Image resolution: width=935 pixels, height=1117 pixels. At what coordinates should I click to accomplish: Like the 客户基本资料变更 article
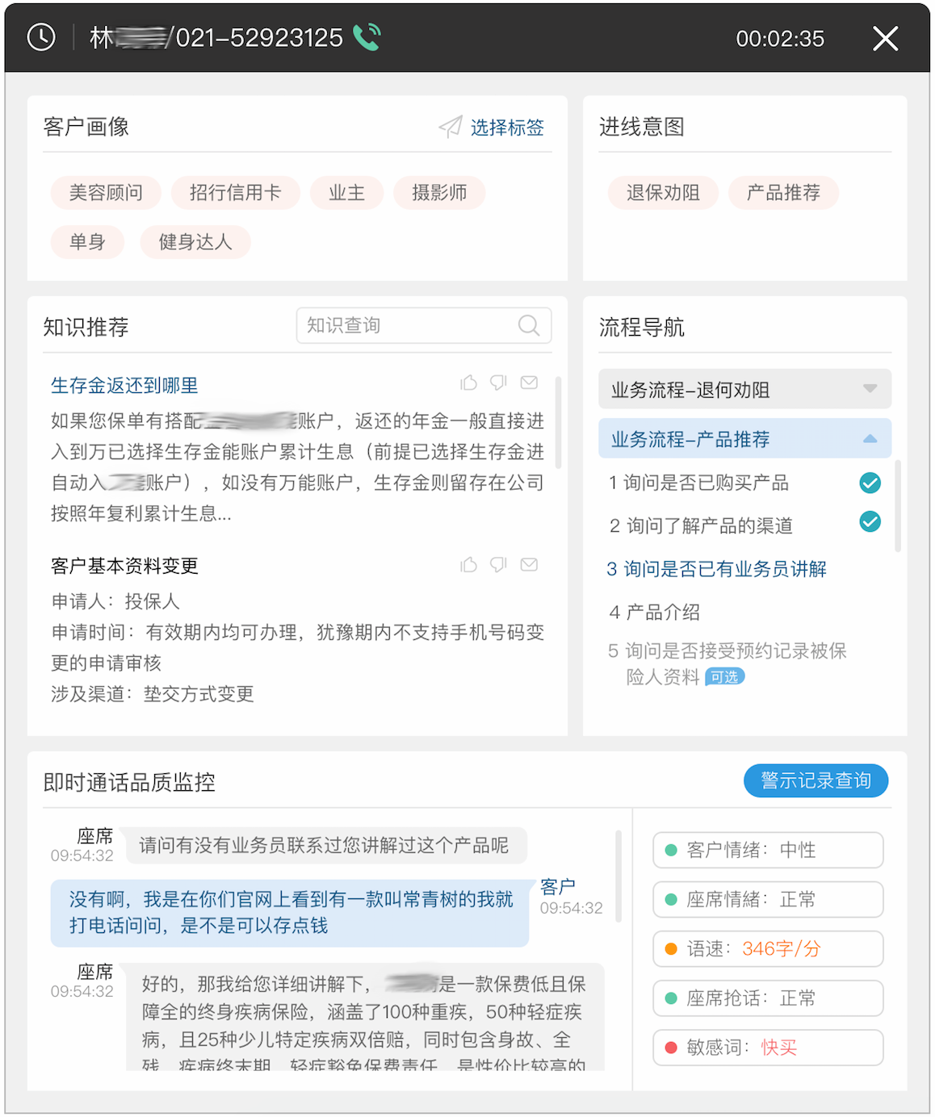click(468, 565)
